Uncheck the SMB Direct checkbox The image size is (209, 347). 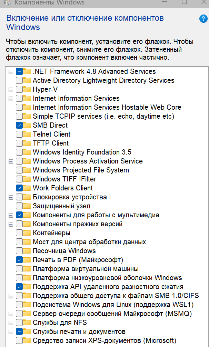[19, 125]
